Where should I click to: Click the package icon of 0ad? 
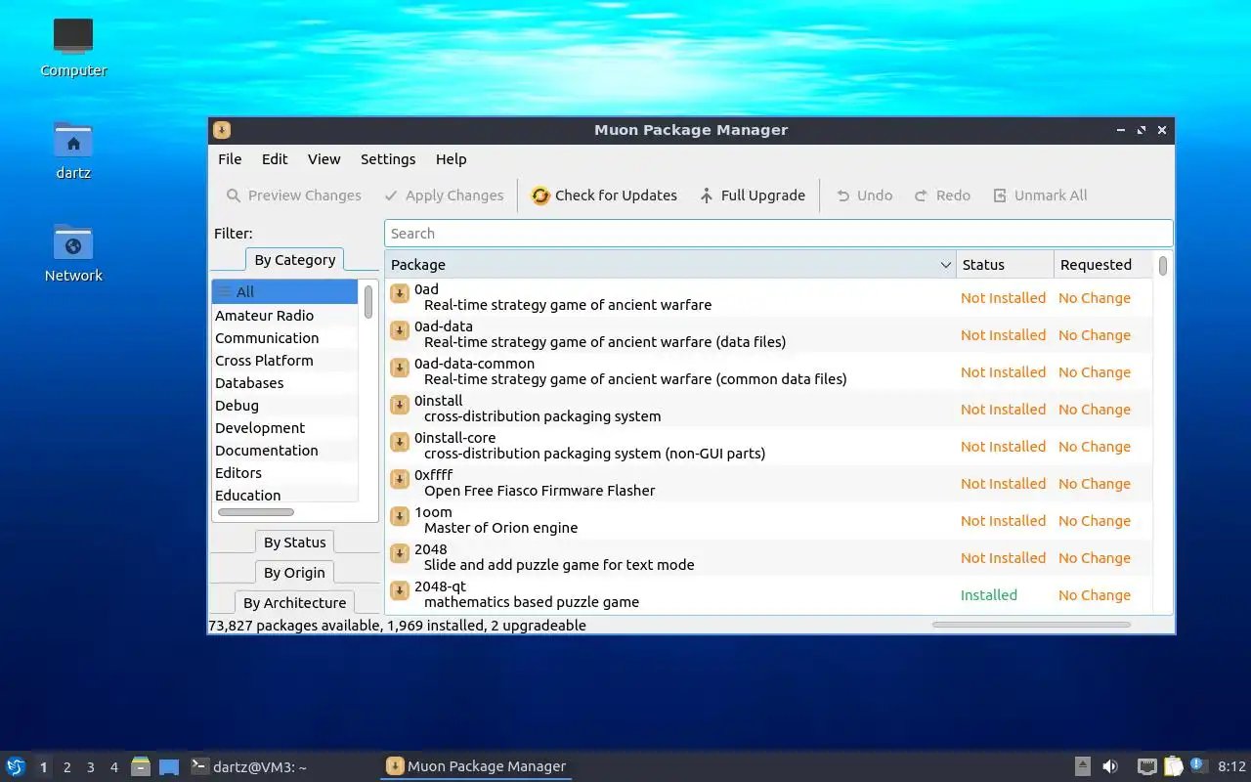pos(400,293)
